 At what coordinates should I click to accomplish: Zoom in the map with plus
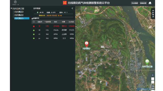coord(153,79)
